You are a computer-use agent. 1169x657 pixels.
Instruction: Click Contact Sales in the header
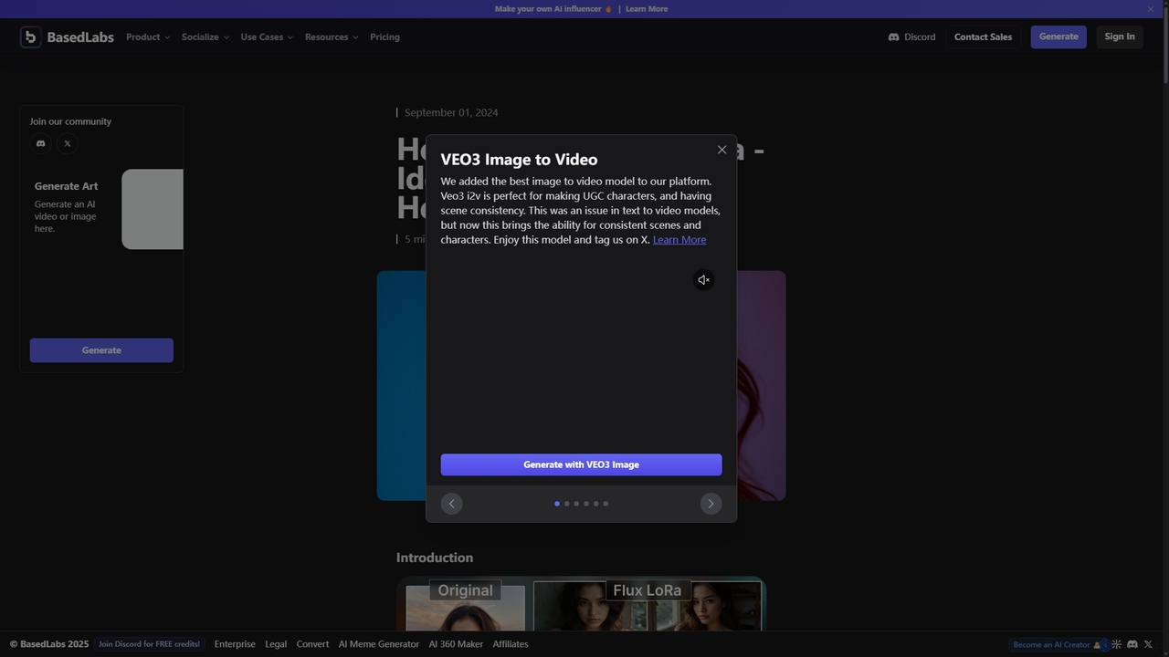pos(983,37)
